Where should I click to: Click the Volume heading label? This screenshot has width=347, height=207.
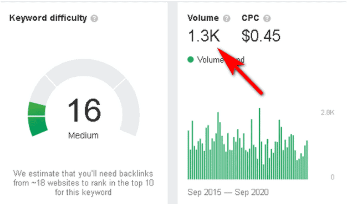point(203,18)
